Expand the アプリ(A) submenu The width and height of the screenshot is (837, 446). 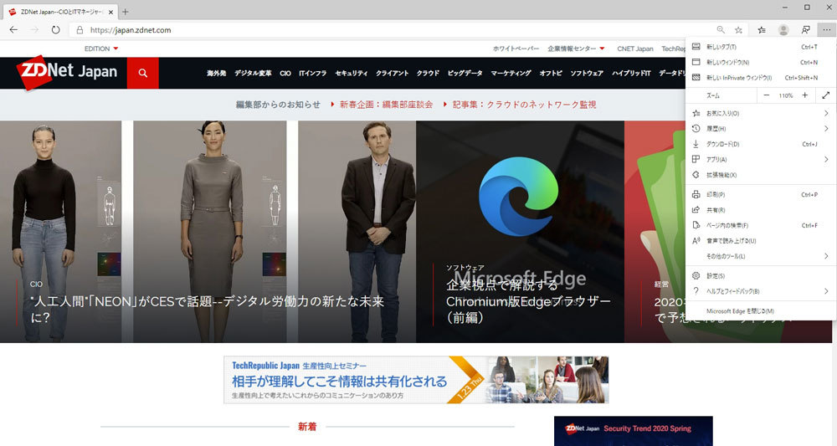[x=761, y=160]
